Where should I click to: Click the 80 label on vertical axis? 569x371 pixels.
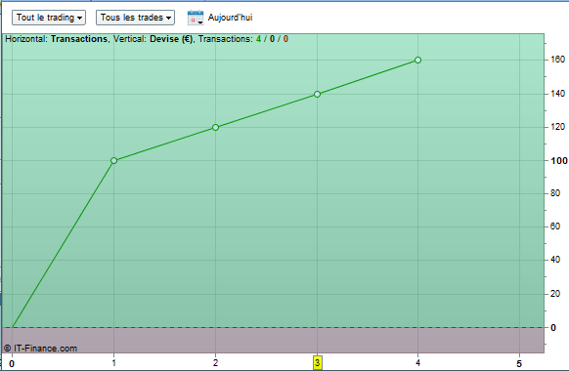tap(555, 193)
